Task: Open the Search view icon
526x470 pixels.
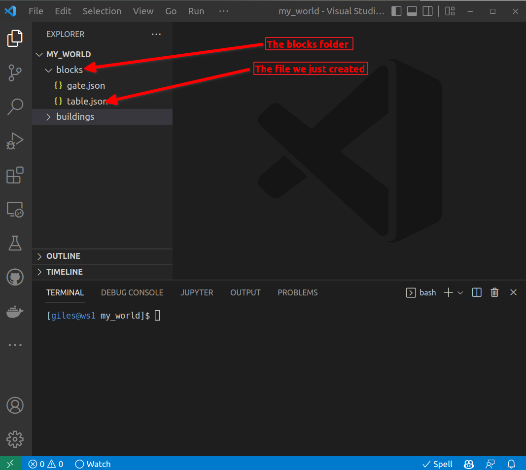Action: (15, 107)
